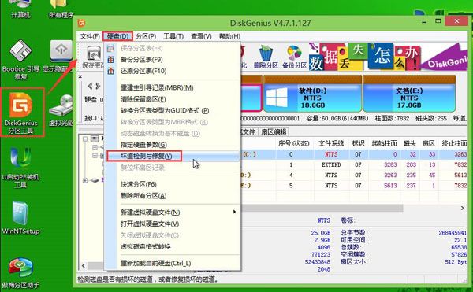The height and width of the screenshot is (292, 473).
Task: Open the U启动PE装机工具 desktop icon
Action: tap(20, 168)
